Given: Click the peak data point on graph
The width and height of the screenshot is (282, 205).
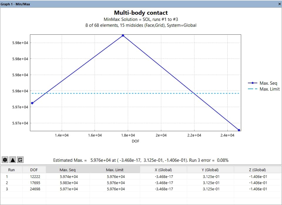Looking at the screenshot, I should coord(123,36).
